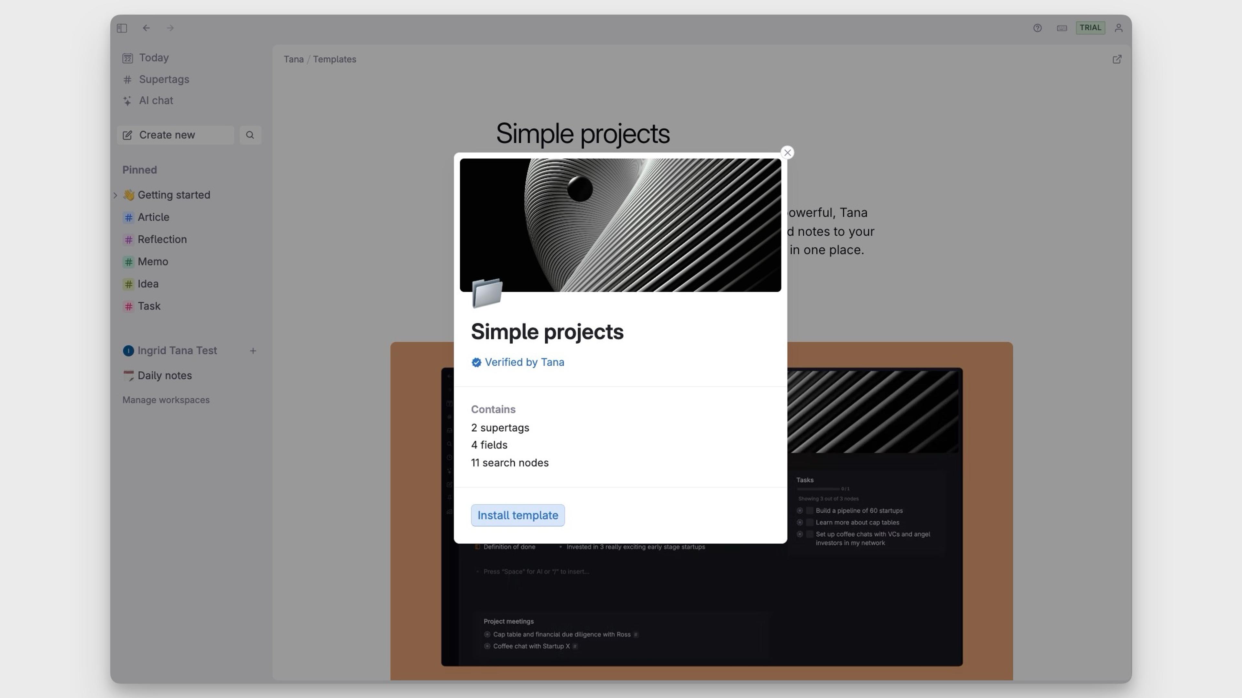Open page in new window icon
Screen dimensions: 1242x698
click(x=1117, y=59)
